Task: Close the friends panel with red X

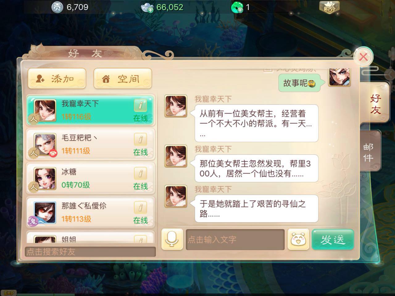Action: coord(364,57)
